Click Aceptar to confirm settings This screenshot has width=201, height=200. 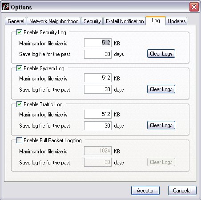coord(145,191)
